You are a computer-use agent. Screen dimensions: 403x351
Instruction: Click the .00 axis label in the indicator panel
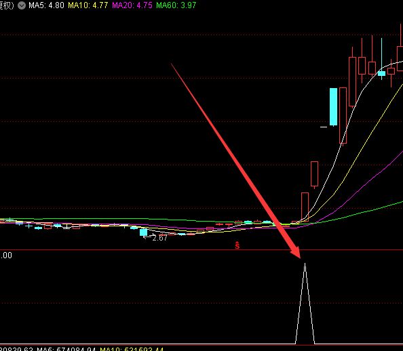5,255
